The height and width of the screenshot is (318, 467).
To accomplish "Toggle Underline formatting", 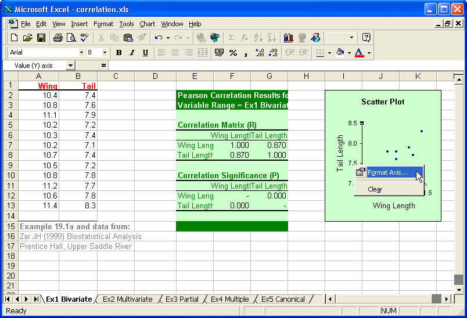I will pos(145,52).
